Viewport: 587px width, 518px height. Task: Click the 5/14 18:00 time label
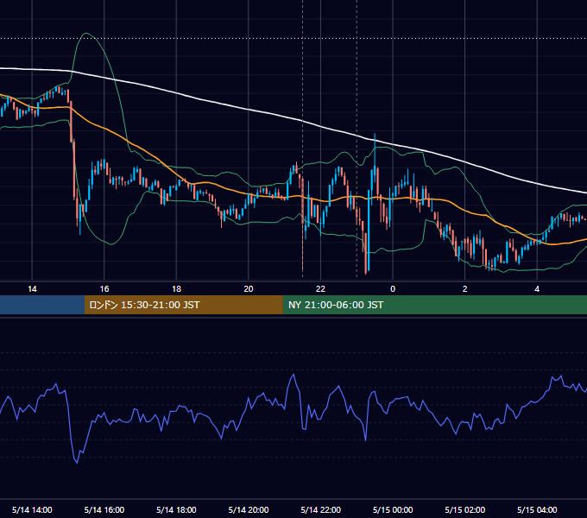[176, 509]
